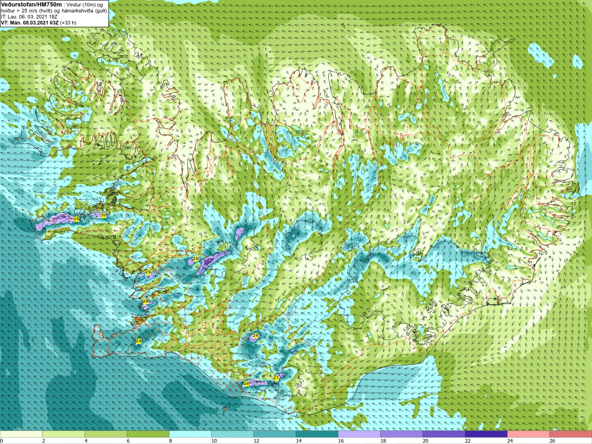Pick the 18–20 m/s purple legend swatch
Screen dimensions: 592x444
tap(401, 434)
